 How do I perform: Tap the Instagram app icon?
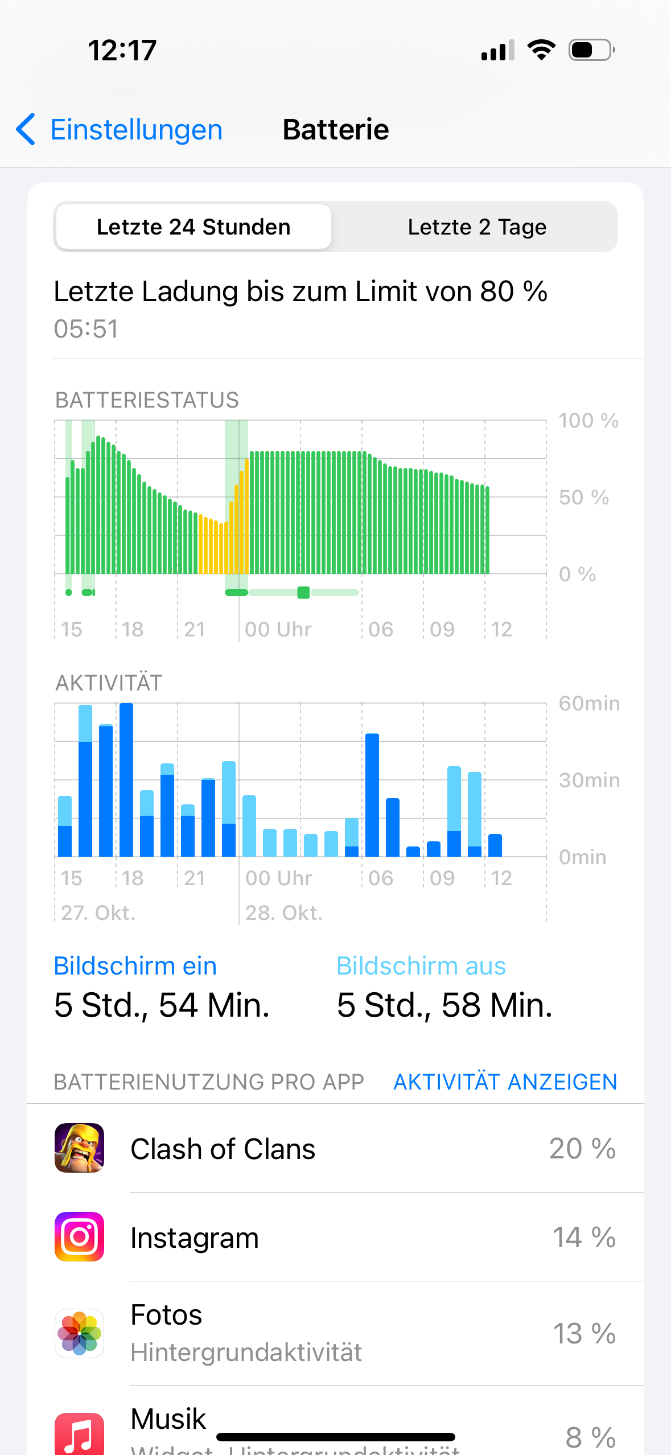(x=79, y=1236)
